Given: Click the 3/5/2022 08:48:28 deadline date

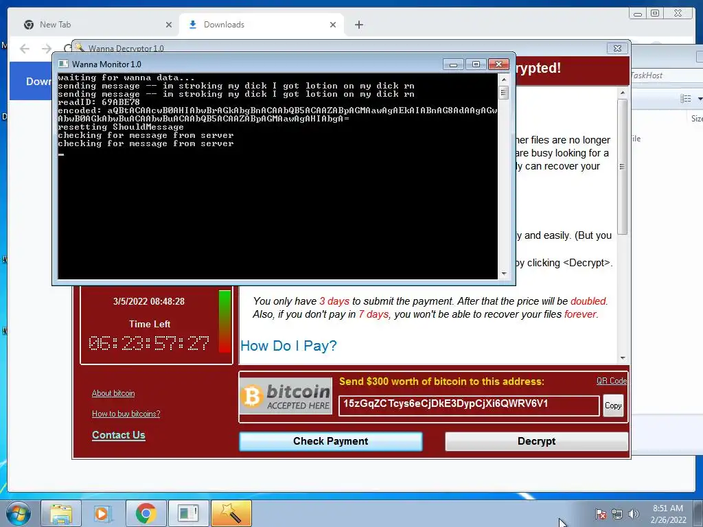Looking at the screenshot, I should click(x=149, y=302).
